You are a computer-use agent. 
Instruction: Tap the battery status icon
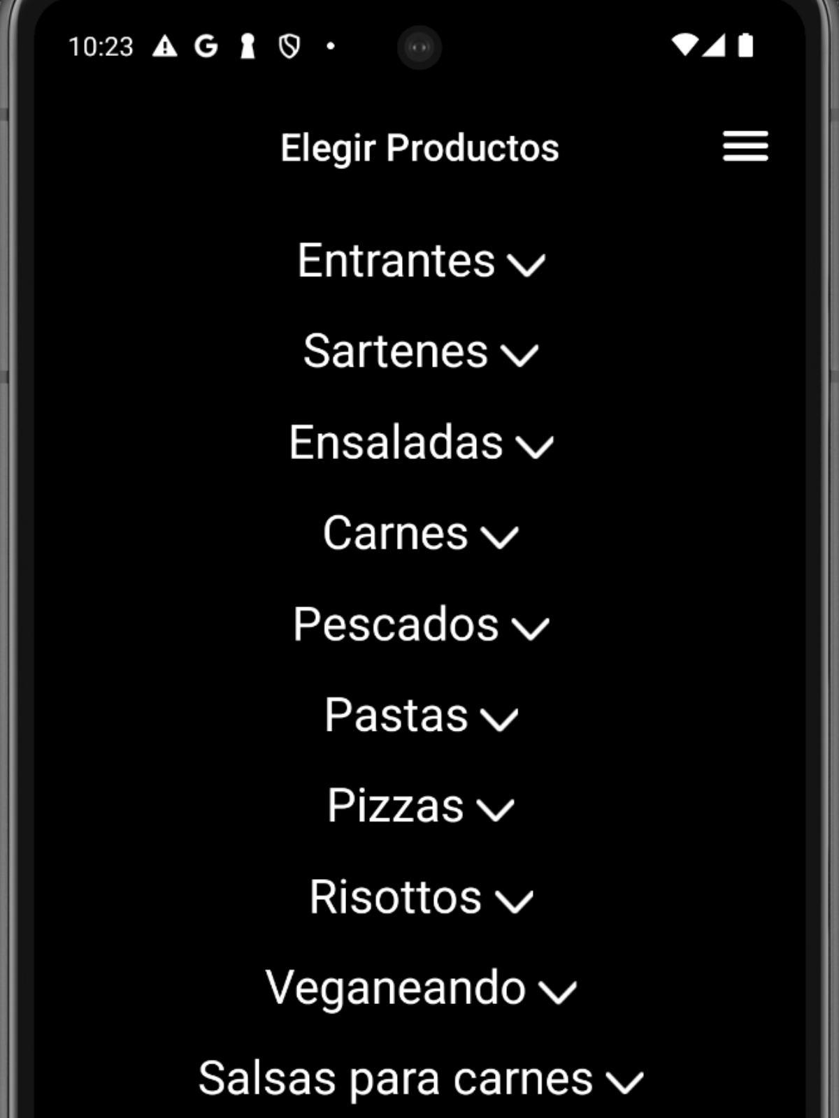pos(746,45)
